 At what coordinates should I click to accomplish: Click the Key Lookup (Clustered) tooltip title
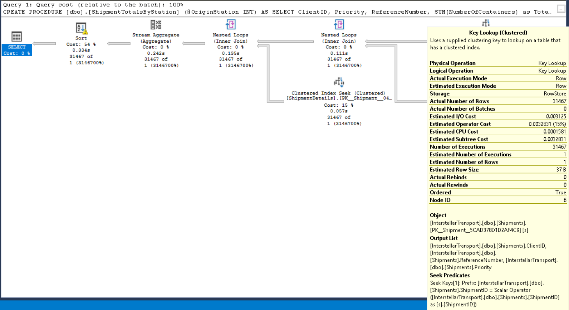click(498, 33)
